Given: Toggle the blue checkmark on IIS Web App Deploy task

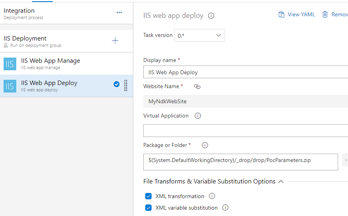Looking at the screenshot, I should coord(117,84).
